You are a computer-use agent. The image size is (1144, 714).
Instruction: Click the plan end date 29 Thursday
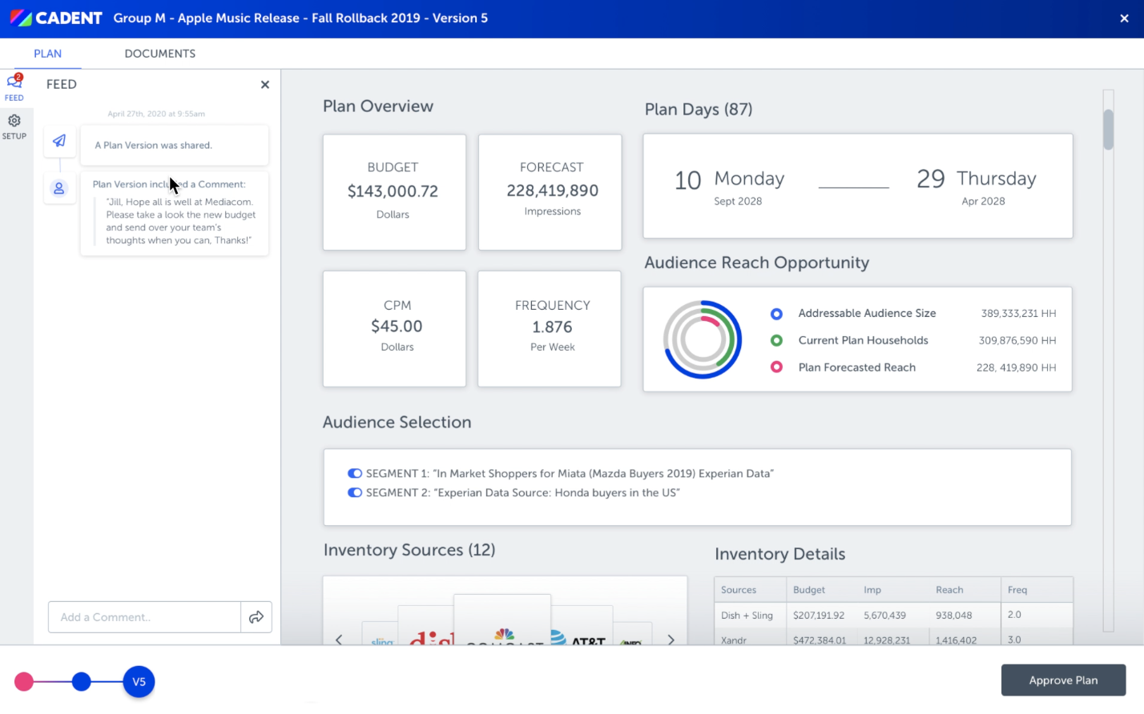977,186
